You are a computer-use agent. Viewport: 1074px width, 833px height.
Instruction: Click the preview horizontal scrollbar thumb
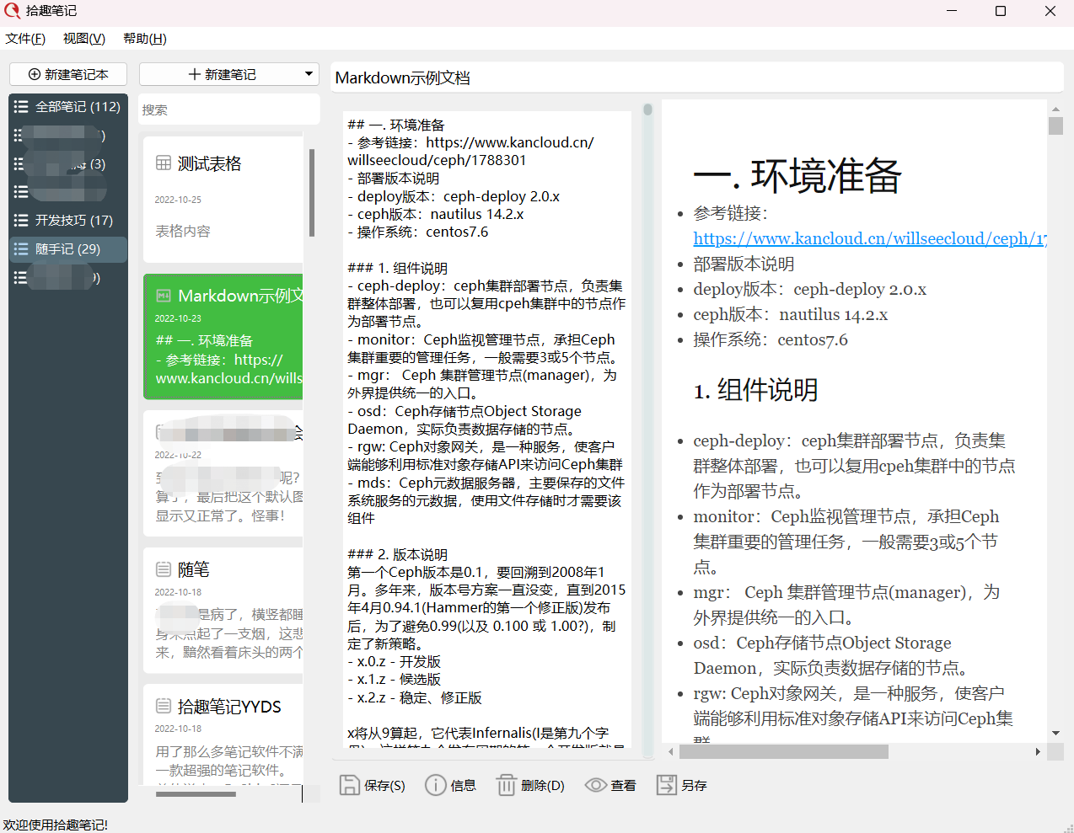coord(782,751)
